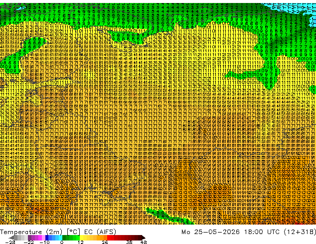Click the '18:00 UTC' time text

click(262, 232)
